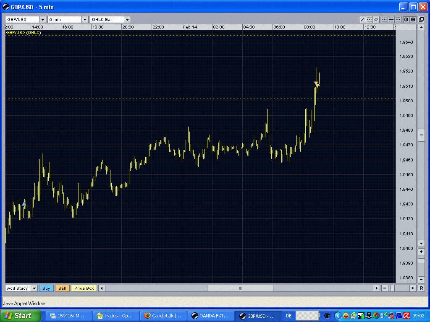This screenshot has height=322, width=430.
Task: Click the detach chart window icon
Action: pos(421,19)
